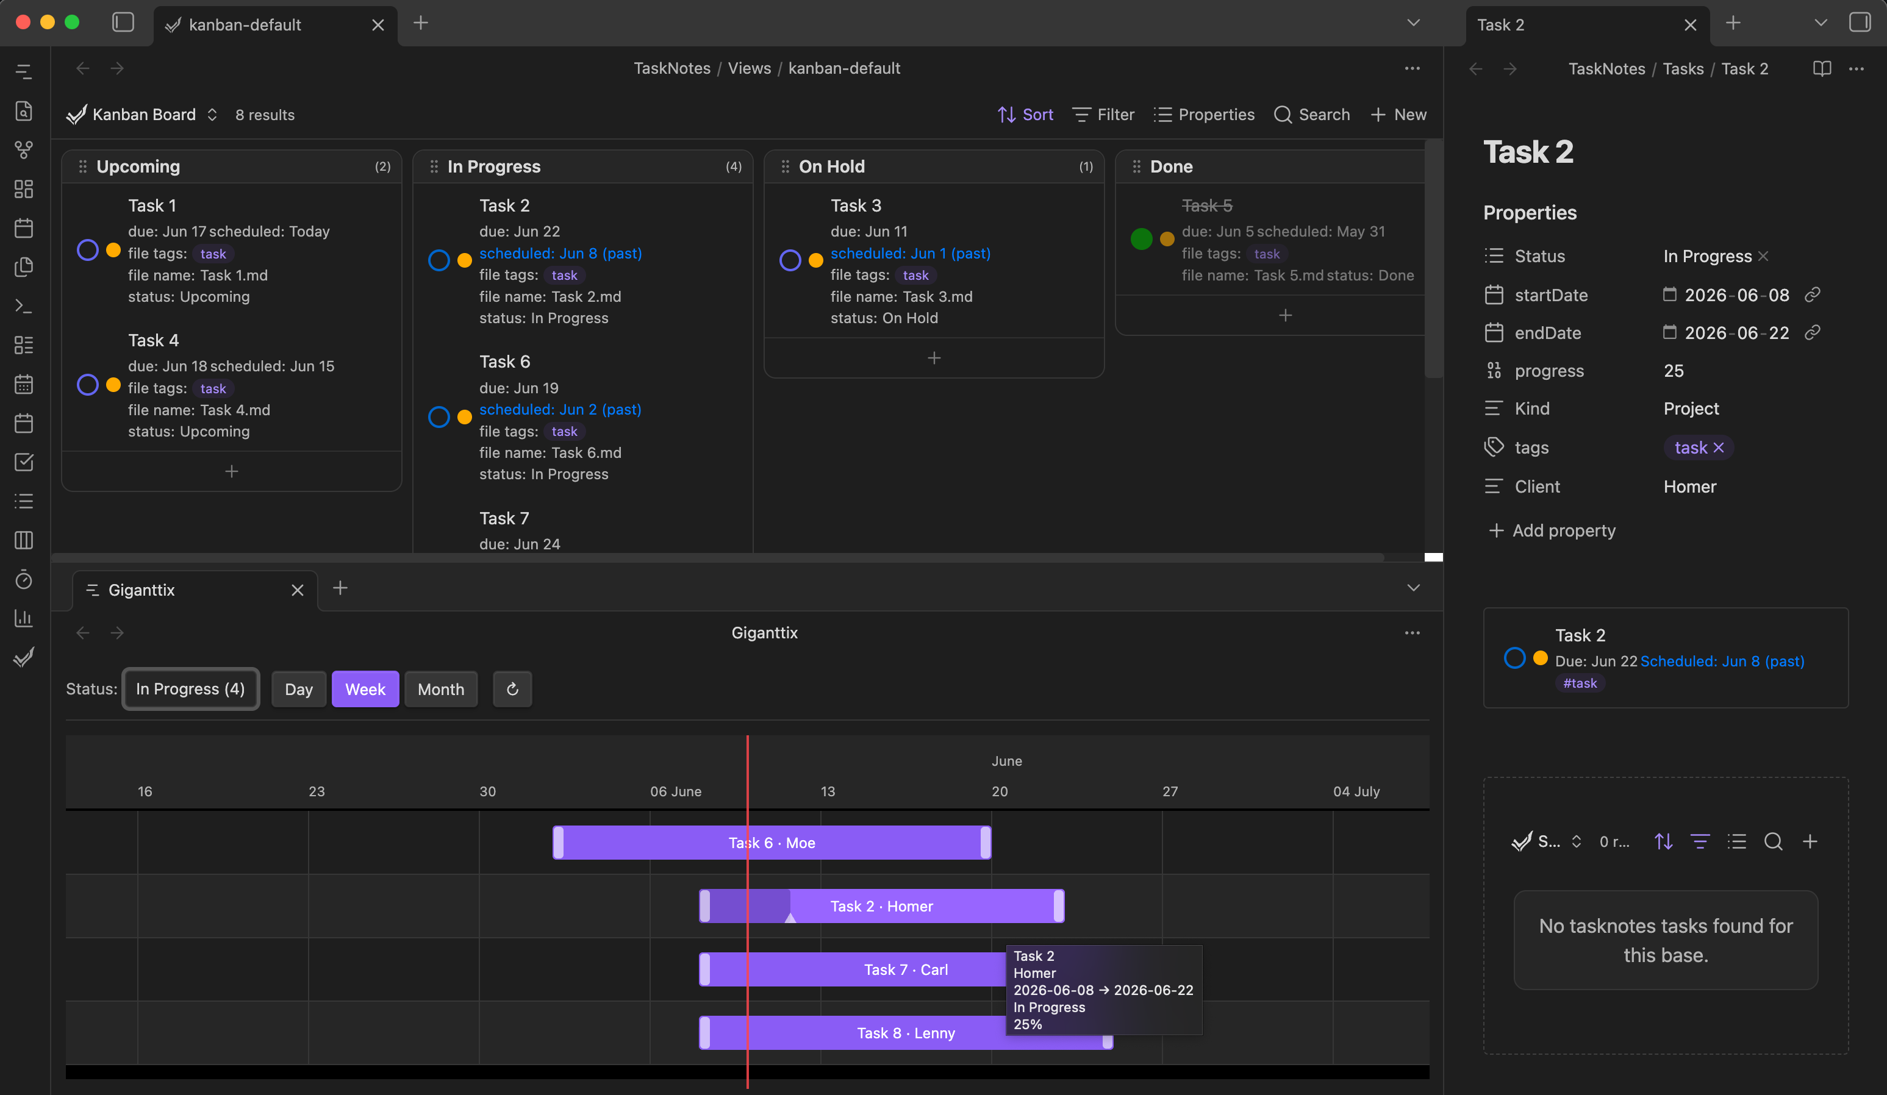Image resolution: width=1887 pixels, height=1095 pixels.
Task: Click the TaskNotes double-check icon in ribbon
Action: coord(24,657)
